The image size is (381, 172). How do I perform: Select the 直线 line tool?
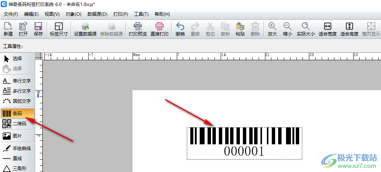click(18, 159)
